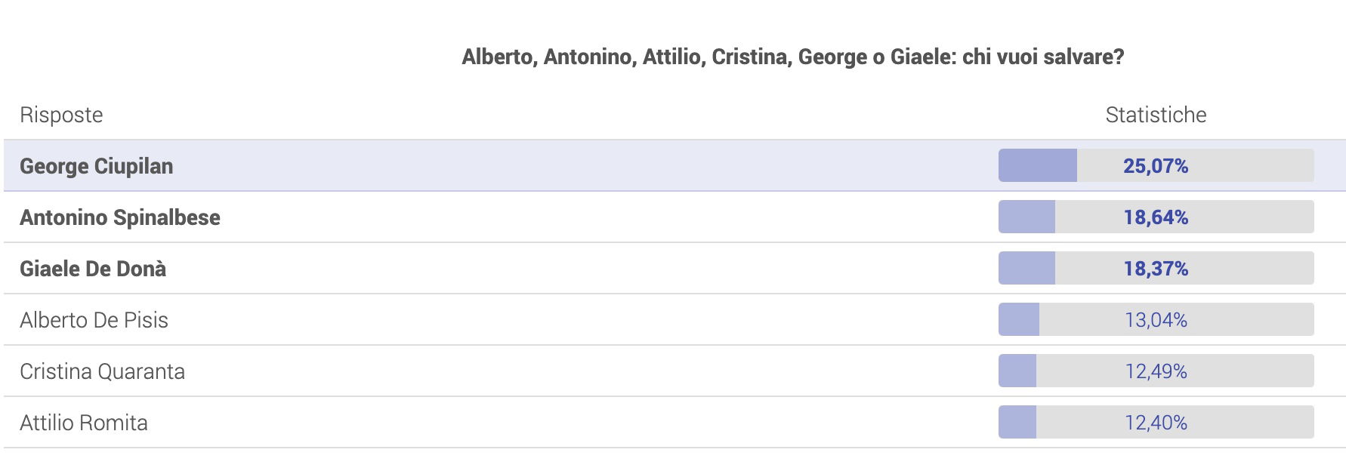Select Attilio Romita in the list
The width and height of the screenshot is (1346, 471).
tap(84, 423)
